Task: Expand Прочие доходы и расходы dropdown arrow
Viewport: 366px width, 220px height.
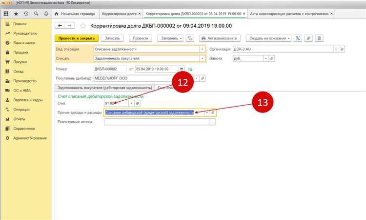Action: (207, 112)
